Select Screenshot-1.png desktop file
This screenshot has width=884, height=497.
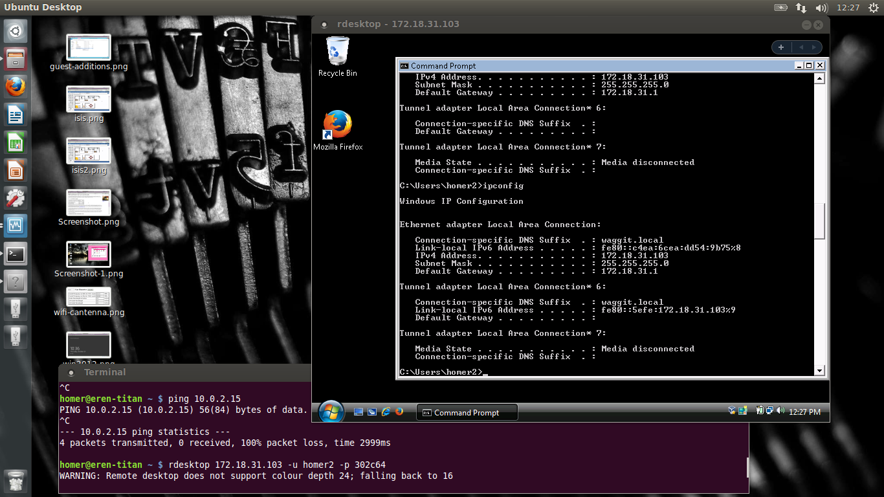tap(89, 260)
